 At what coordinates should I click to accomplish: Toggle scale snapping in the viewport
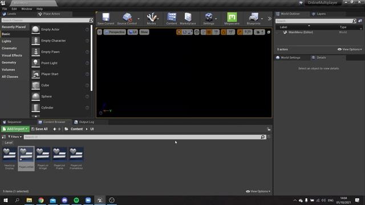click(x=240, y=32)
